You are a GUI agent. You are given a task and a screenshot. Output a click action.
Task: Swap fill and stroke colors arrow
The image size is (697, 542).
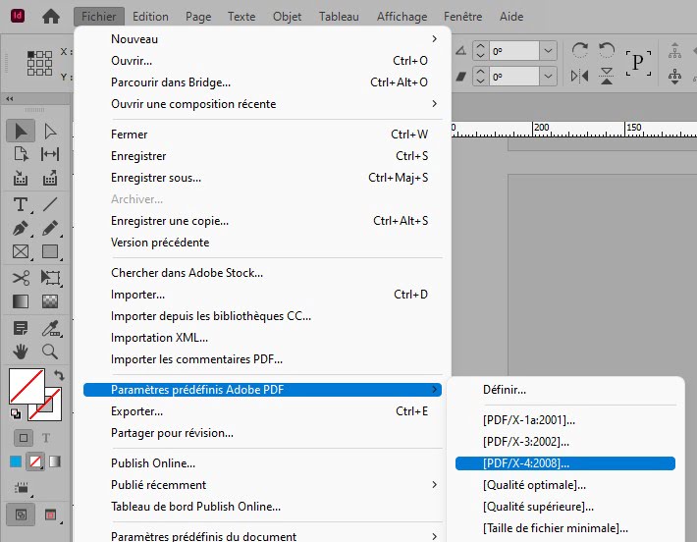pos(59,375)
